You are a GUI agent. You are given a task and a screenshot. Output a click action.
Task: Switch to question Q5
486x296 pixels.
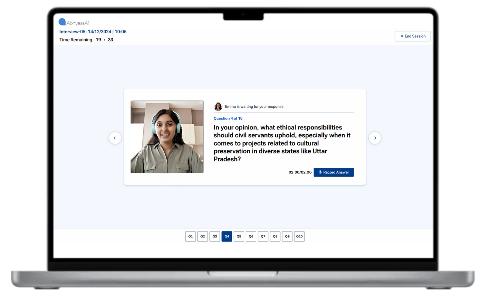click(x=239, y=236)
